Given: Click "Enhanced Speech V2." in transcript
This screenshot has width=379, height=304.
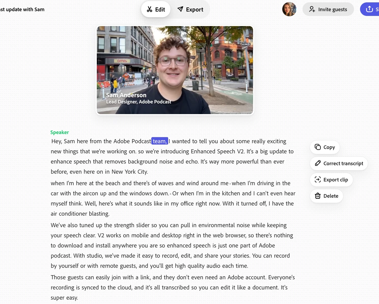Looking at the screenshot, I should coord(218,151).
